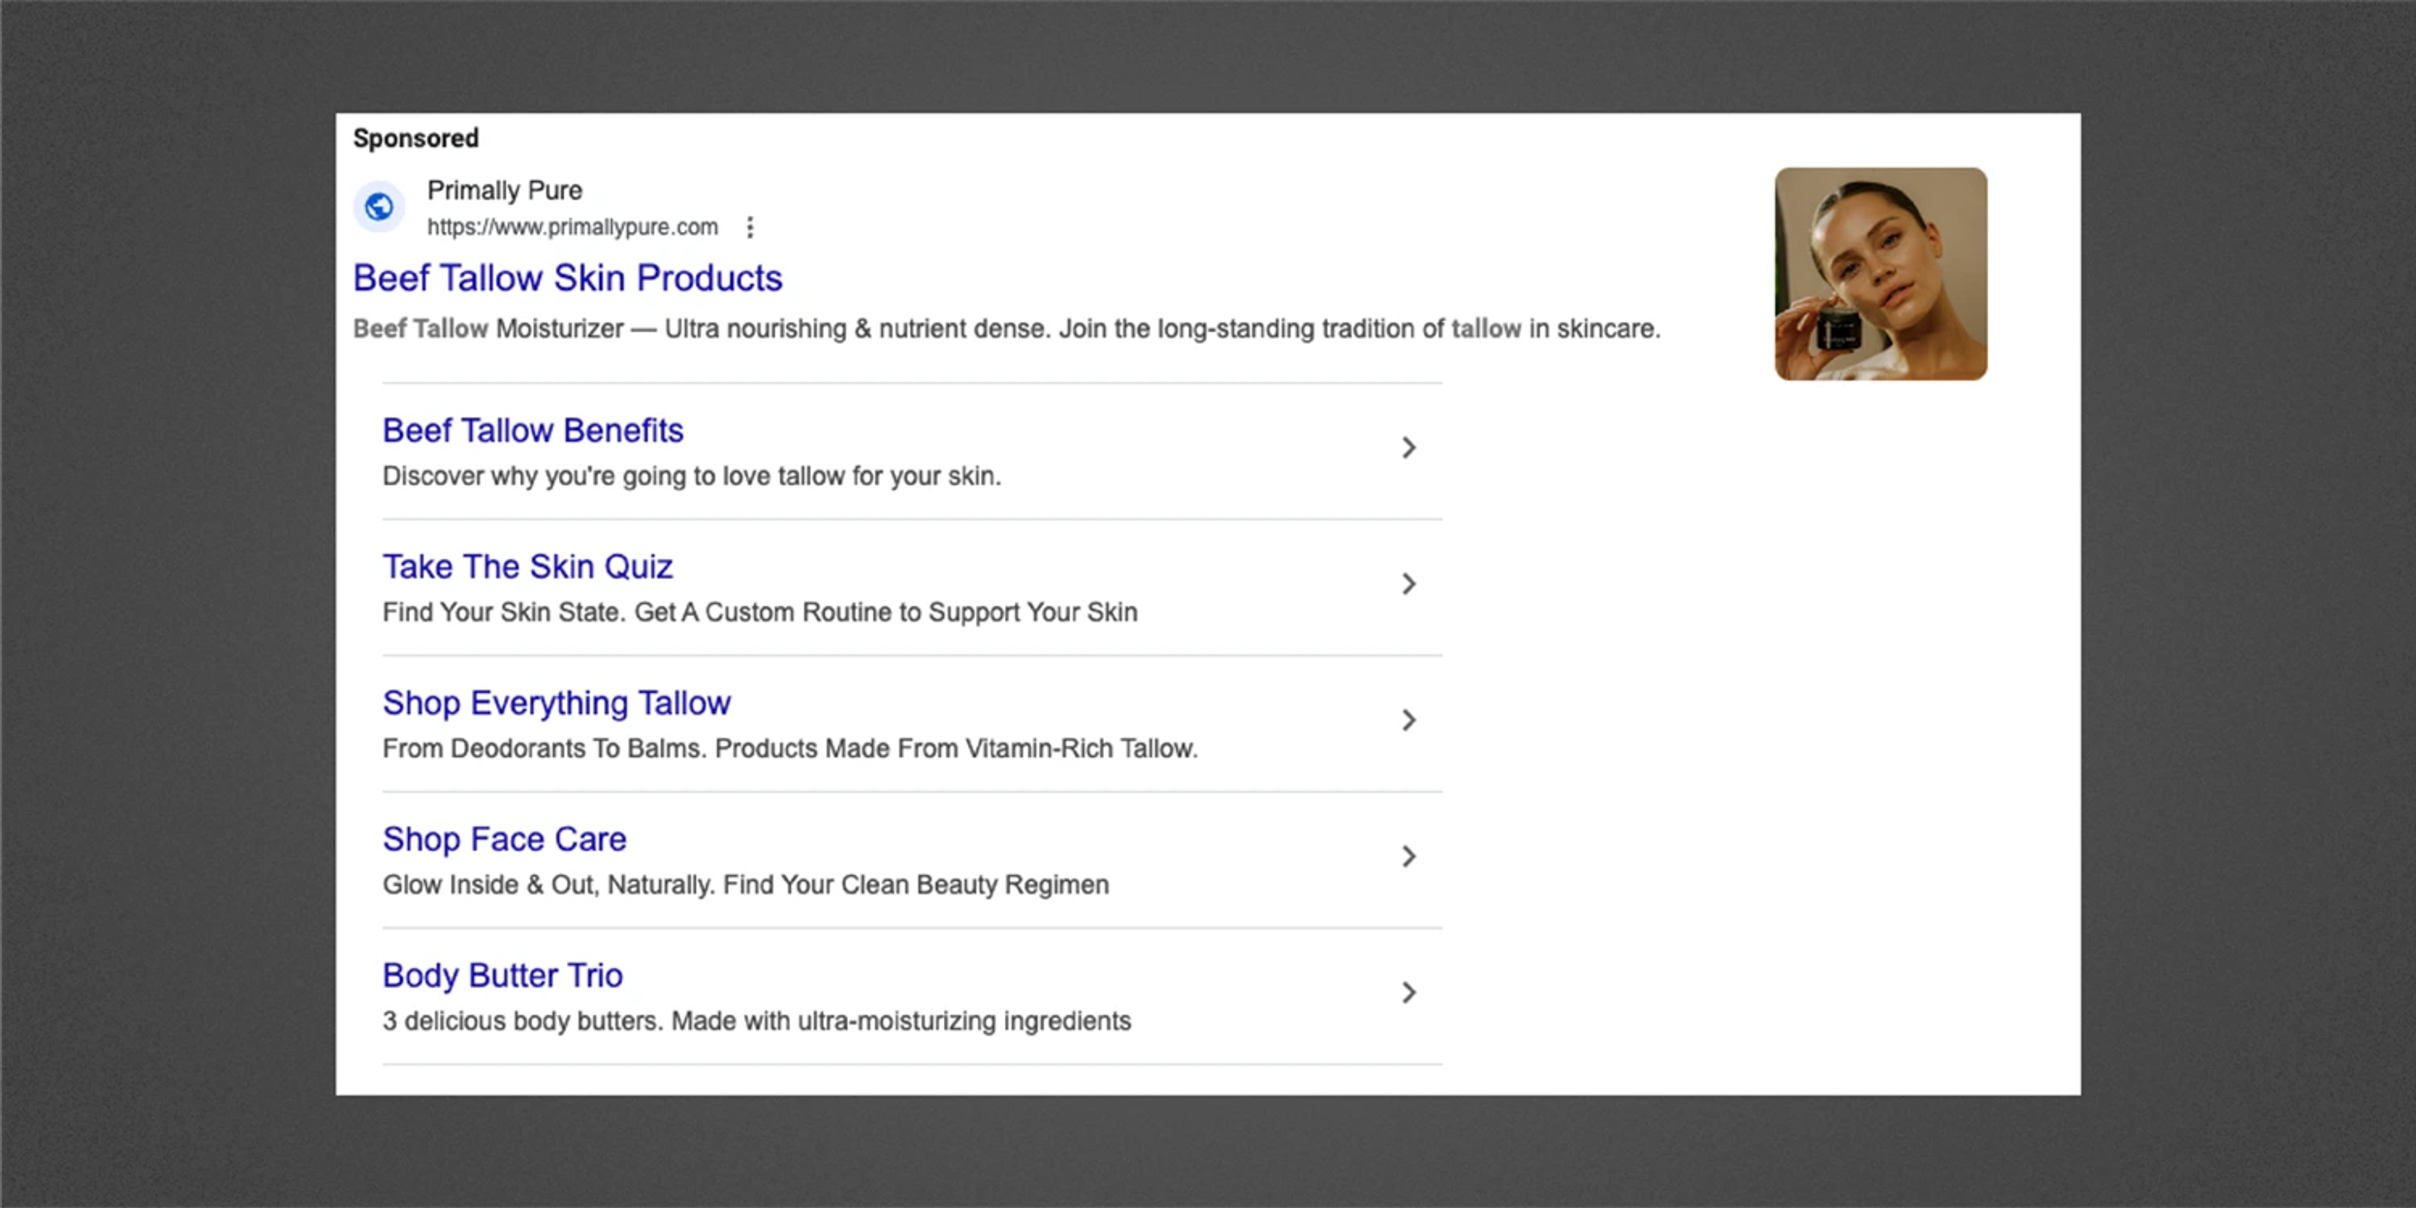Click arrow next to Body Butter Trio

1408,992
